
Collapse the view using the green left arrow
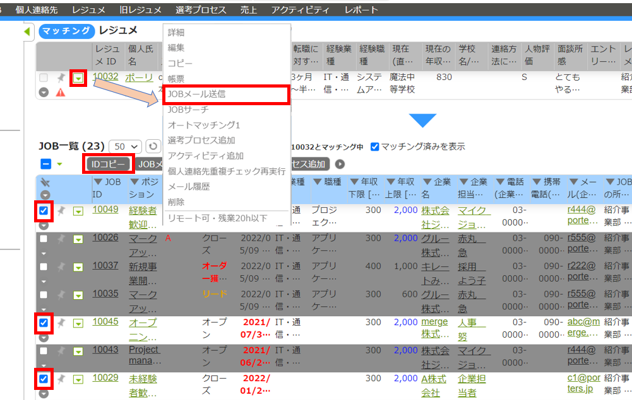click(x=26, y=31)
